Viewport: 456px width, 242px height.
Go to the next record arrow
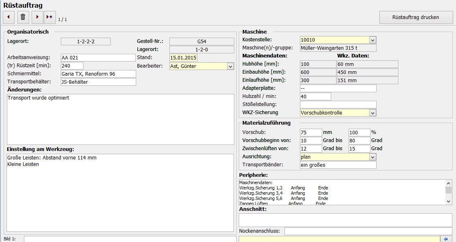pos(37,17)
